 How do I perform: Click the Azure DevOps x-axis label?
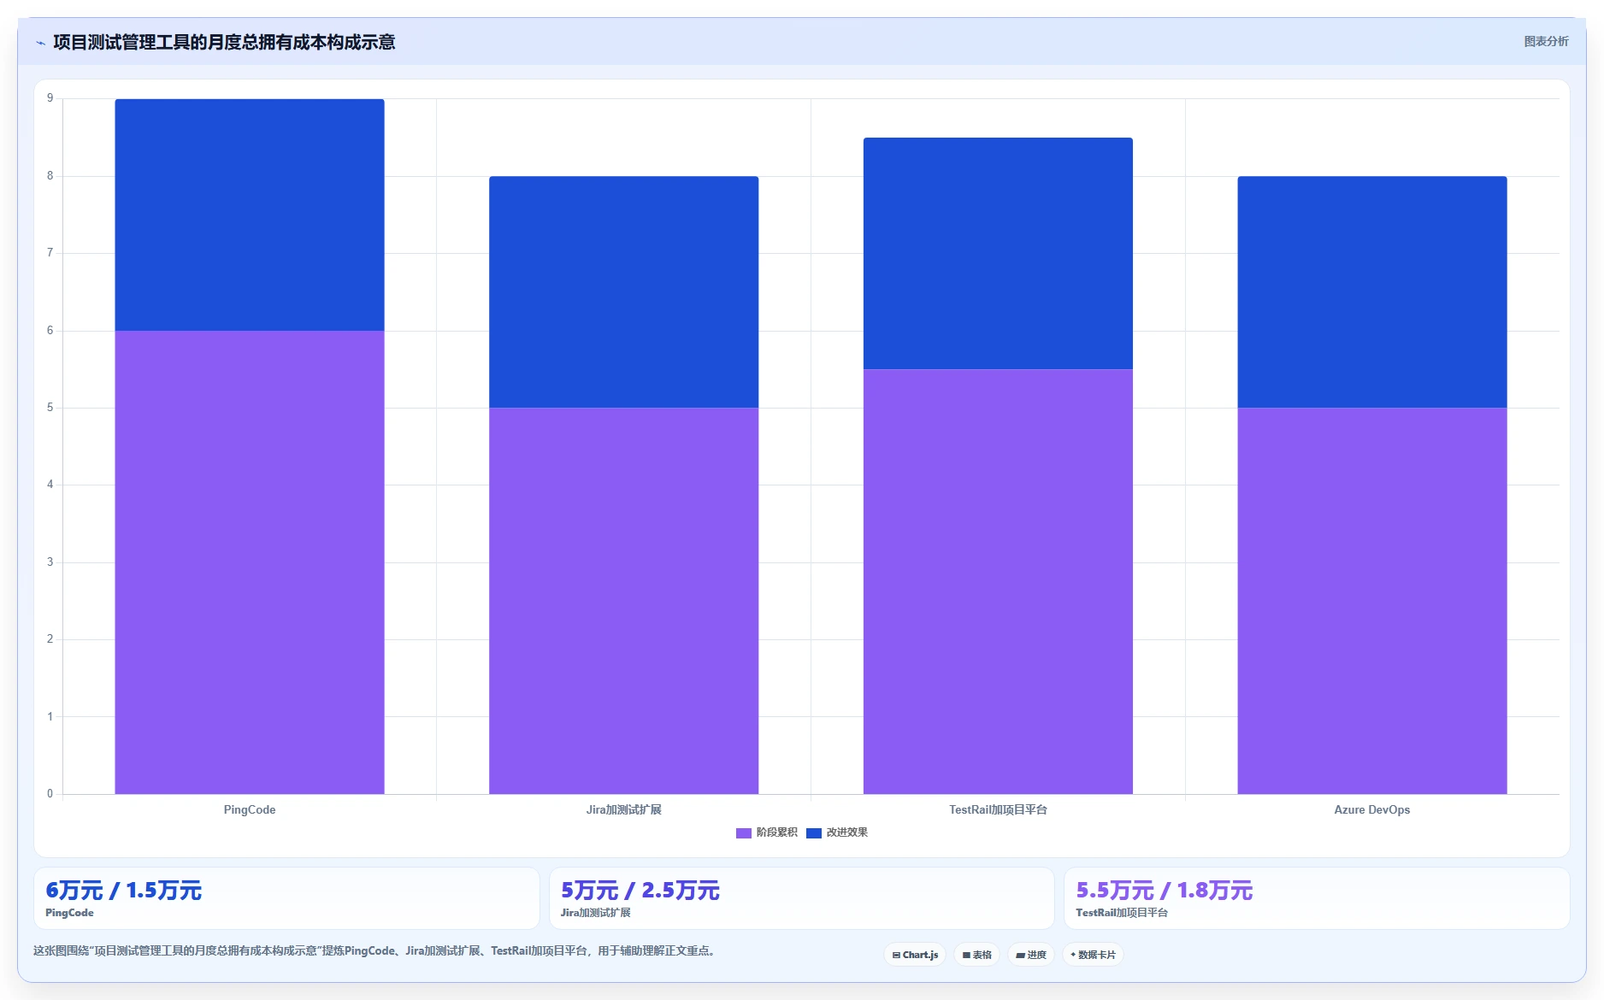(1372, 809)
